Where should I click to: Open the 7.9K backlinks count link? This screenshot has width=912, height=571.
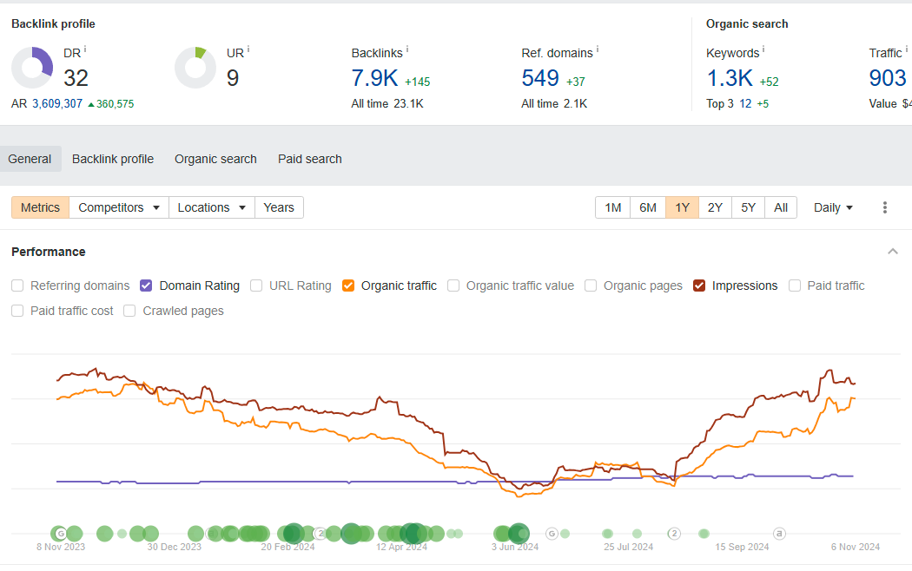click(x=374, y=78)
